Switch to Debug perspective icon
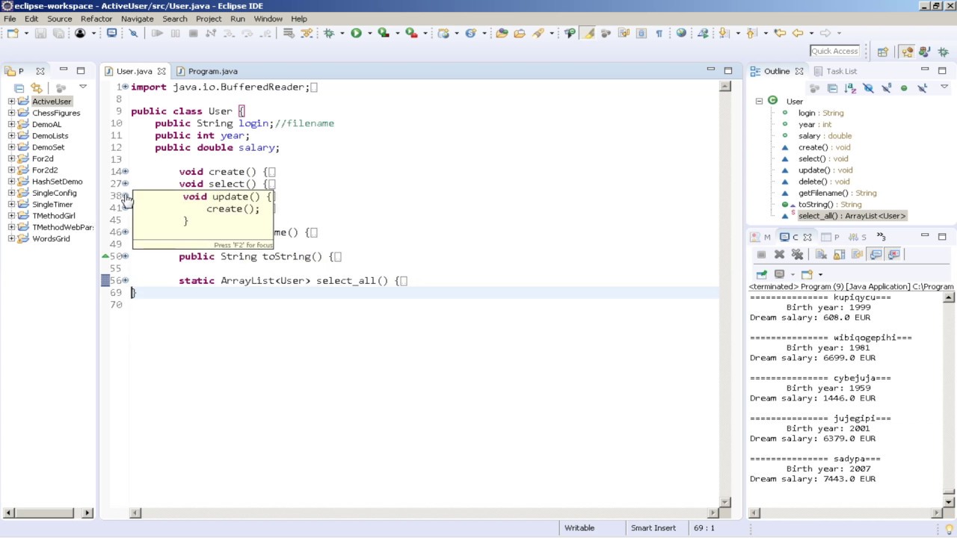 (x=943, y=52)
